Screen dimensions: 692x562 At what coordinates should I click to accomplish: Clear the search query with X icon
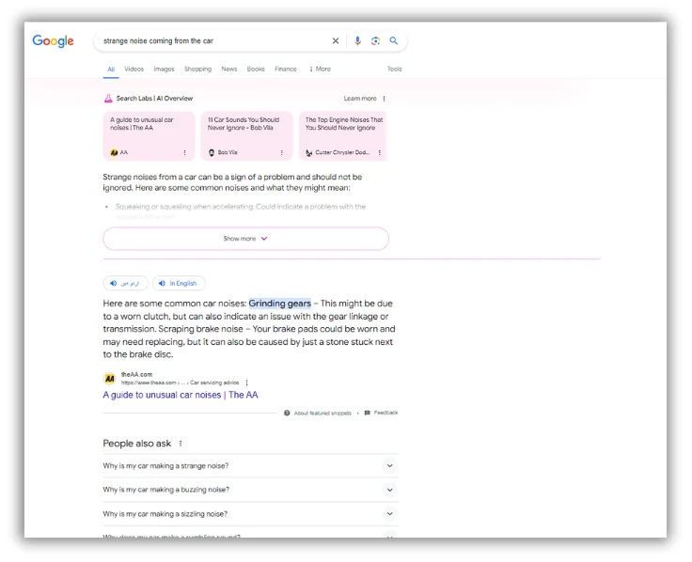pos(336,41)
